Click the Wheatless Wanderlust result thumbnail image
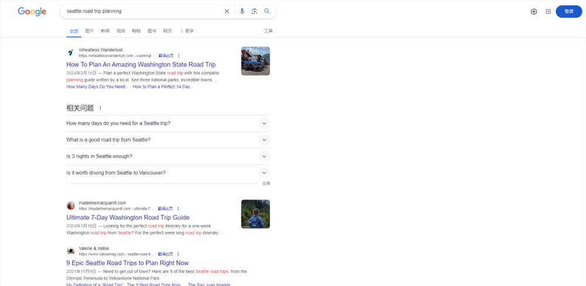 pyautogui.click(x=255, y=61)
